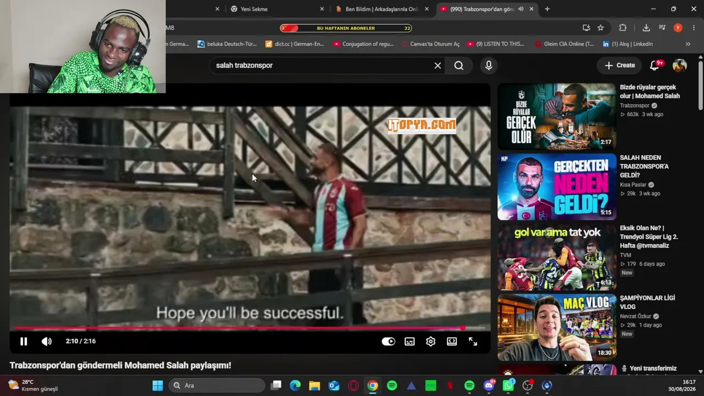Image resolution: width=704 pixels, height=396 pixels.
Task: Turn on subtitles with the captions button
Action: (x=410, y=342)
